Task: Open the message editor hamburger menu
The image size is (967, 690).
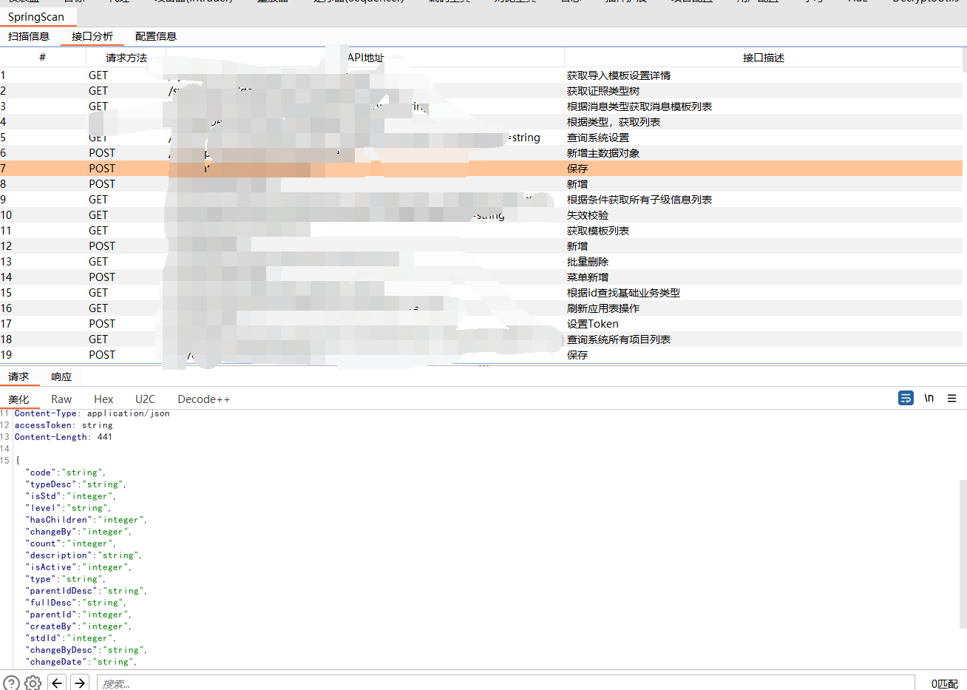Action: tap(951, 398)
